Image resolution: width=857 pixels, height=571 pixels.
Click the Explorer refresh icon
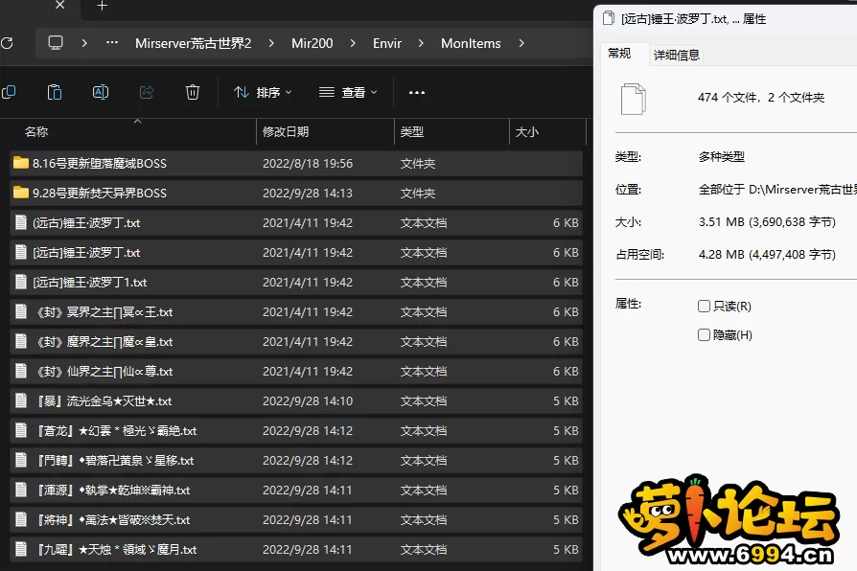7,43
